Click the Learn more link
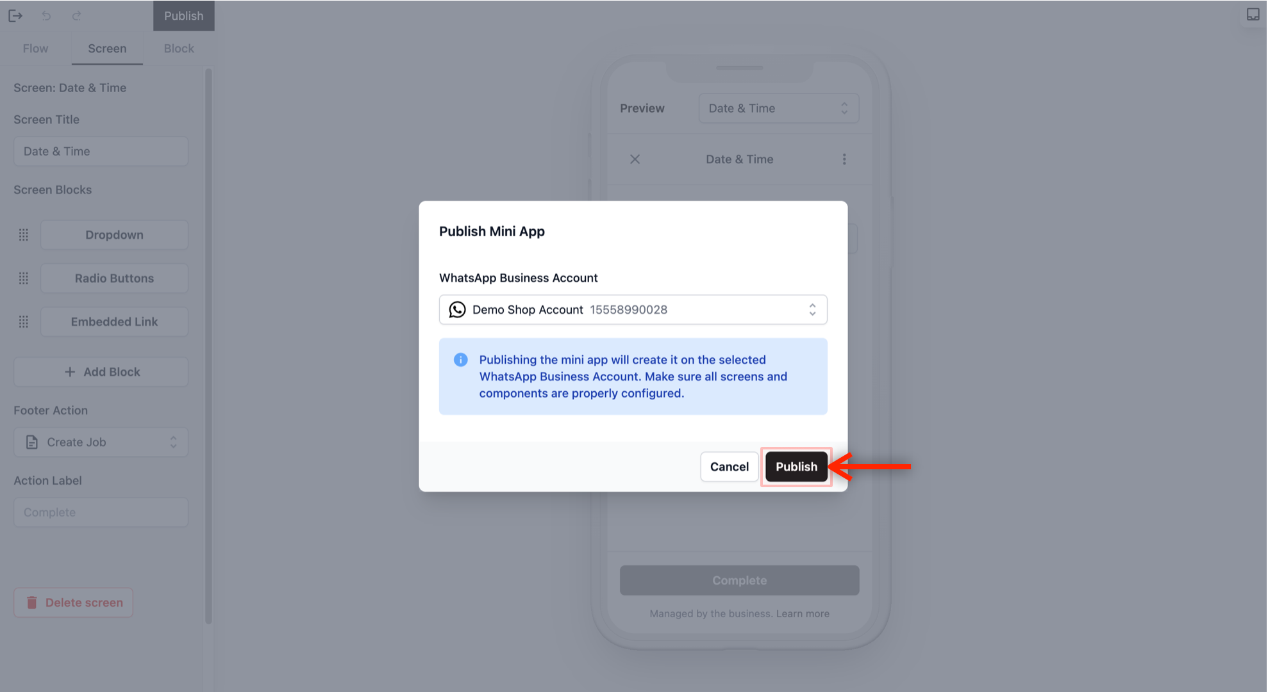1268x694 pixels. [803, 614]
